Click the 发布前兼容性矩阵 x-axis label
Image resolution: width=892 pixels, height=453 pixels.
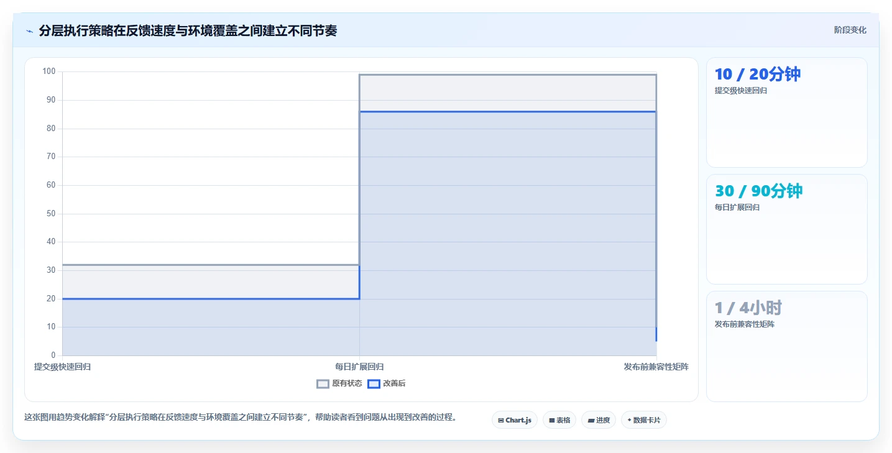656,367
